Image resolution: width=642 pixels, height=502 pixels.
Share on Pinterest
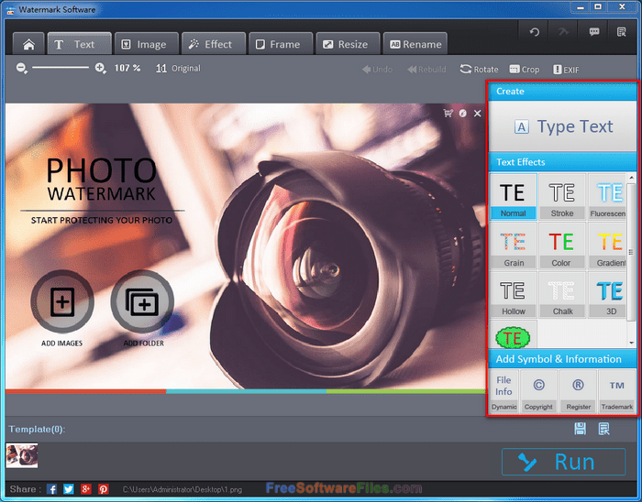pyautogui.click(x=103, y=489)
